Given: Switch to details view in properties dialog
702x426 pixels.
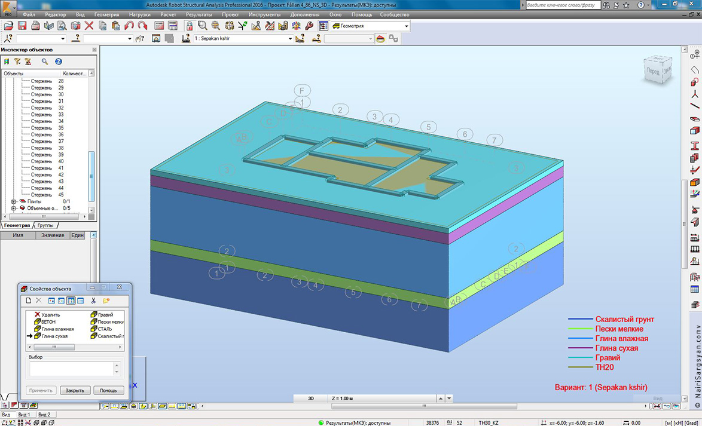Looking at the screenshot, I should click(81, 301).
